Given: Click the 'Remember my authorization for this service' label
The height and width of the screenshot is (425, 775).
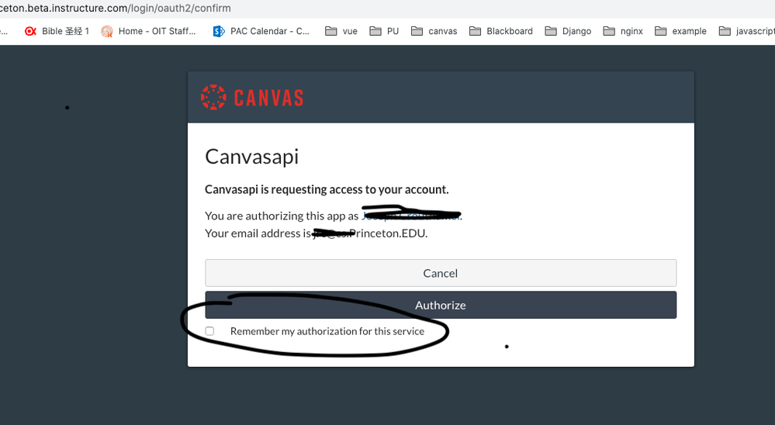Looking at the screenshot, I should click(327, 331).
